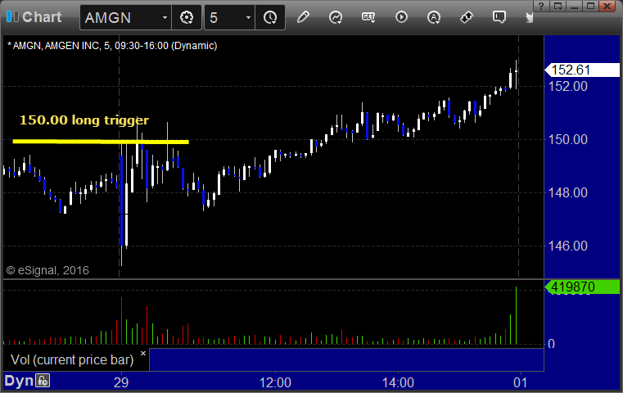Click the interval field showing 5
The width and height of the screenshot is (623, 393).
(229, 17)
